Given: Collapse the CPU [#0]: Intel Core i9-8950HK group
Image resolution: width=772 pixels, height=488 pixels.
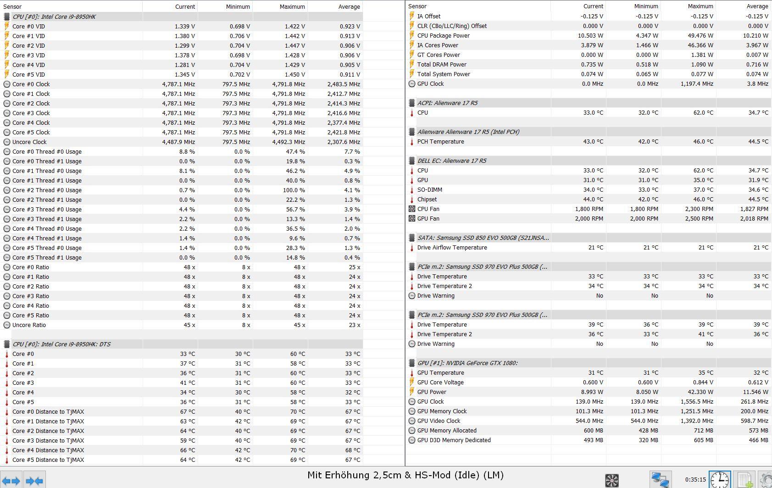Looking at the screenshot, I should tap(7, 17).
